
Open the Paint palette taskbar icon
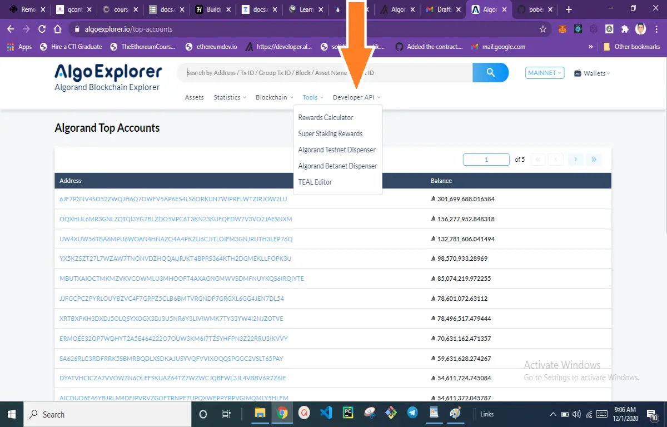[x=456, y=414]
